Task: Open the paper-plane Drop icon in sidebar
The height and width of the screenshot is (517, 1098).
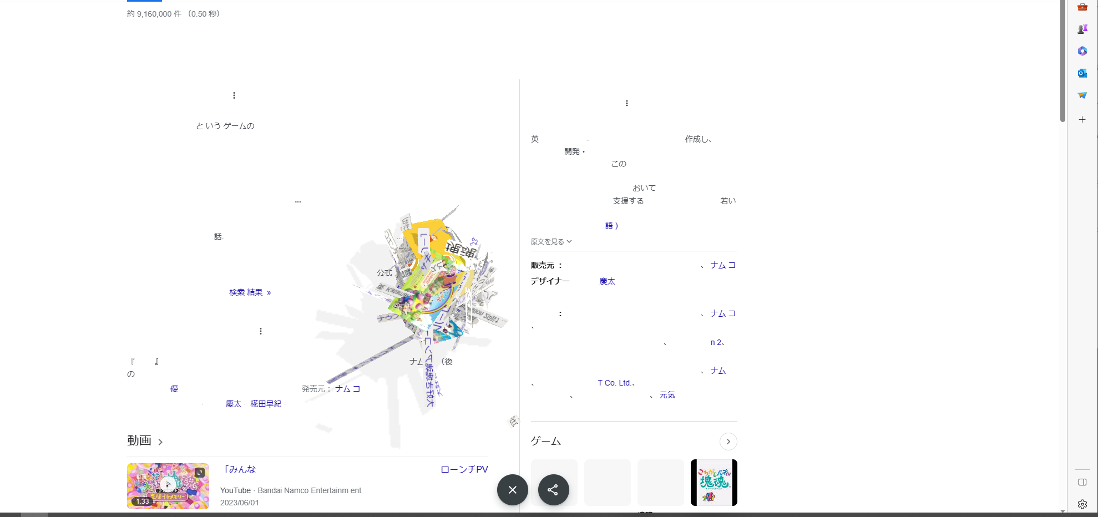Action: click(1082, 95)
